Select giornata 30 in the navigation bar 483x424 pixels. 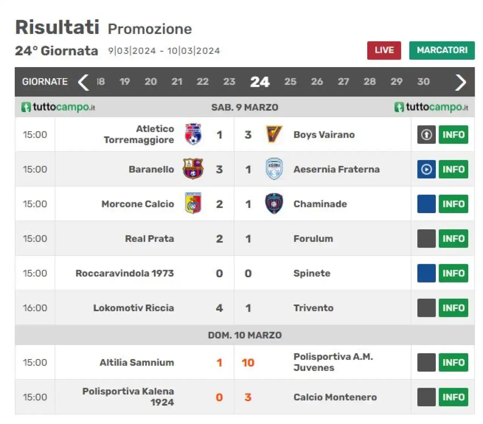click(x=423, y=81)
